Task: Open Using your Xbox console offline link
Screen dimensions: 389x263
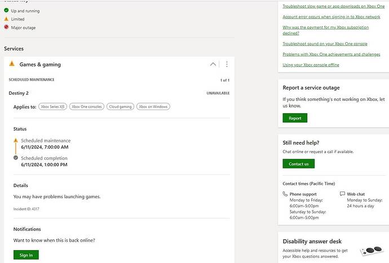Action: [311, 65]
